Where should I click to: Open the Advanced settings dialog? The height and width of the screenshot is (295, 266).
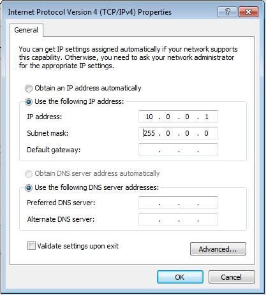[x=218, y=249]
